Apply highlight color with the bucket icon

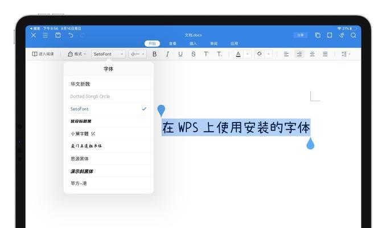260,54
